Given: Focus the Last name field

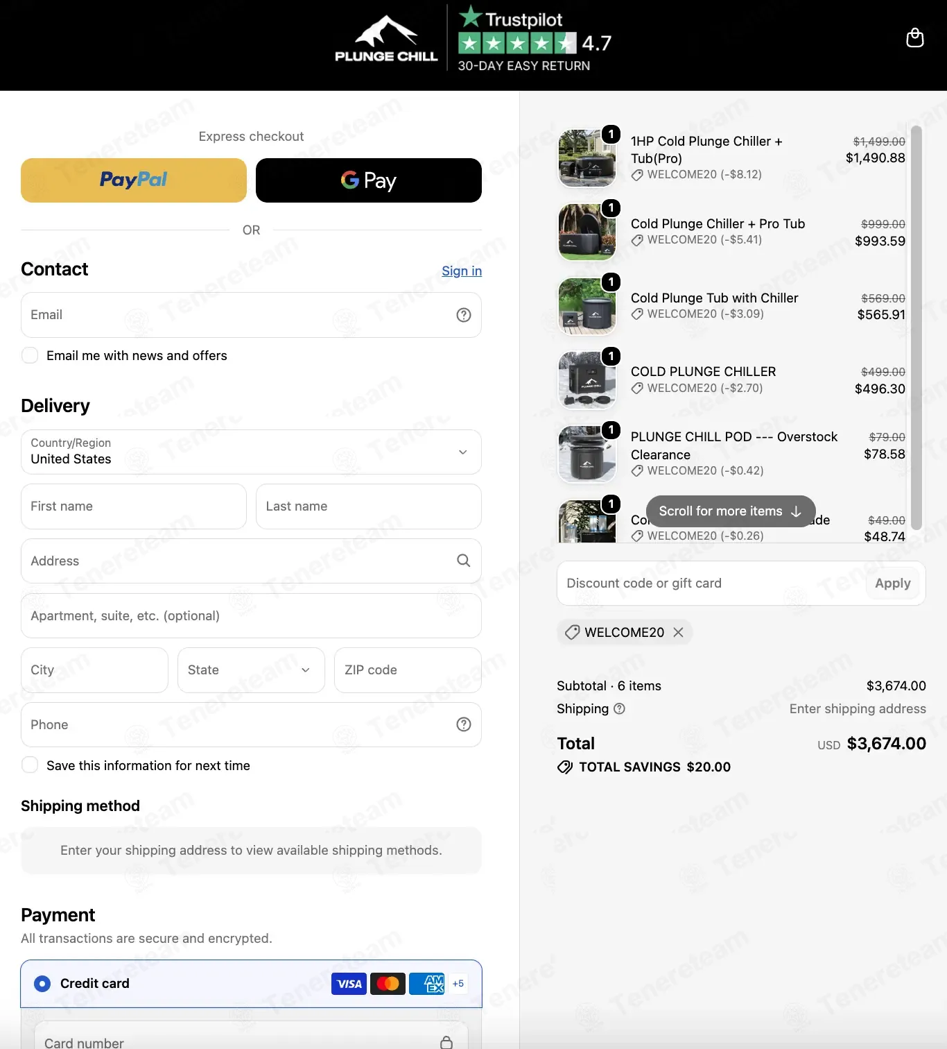Looking at the screenshot, I should [369, 506].
